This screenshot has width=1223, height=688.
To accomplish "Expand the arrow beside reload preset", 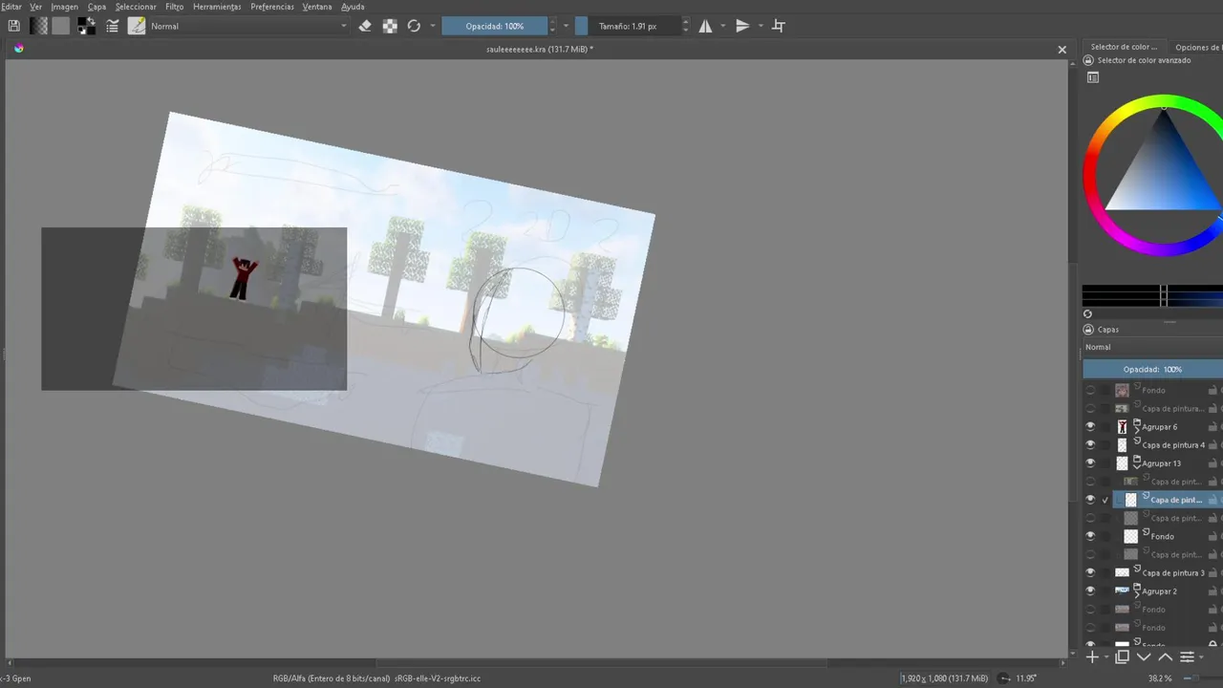I will [433, 26].
